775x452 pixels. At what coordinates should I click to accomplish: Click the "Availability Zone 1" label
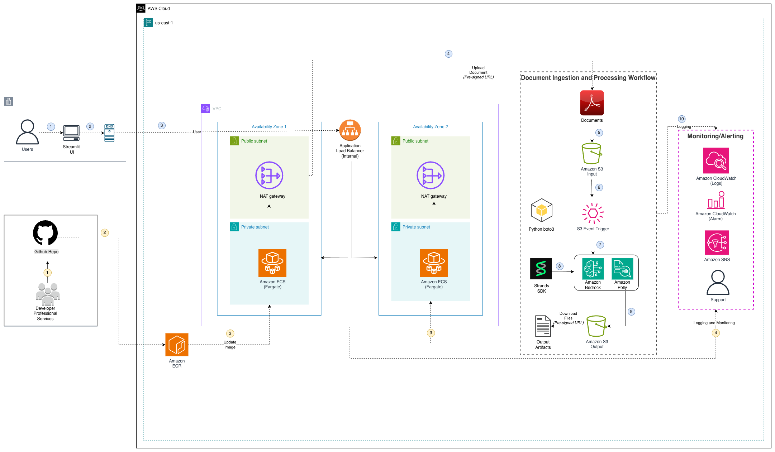pos(269,127)
